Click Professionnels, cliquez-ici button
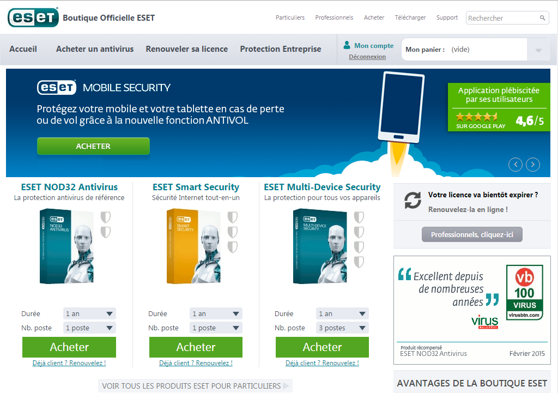Screen dimensions: 558x393 [x=472, y=234]
